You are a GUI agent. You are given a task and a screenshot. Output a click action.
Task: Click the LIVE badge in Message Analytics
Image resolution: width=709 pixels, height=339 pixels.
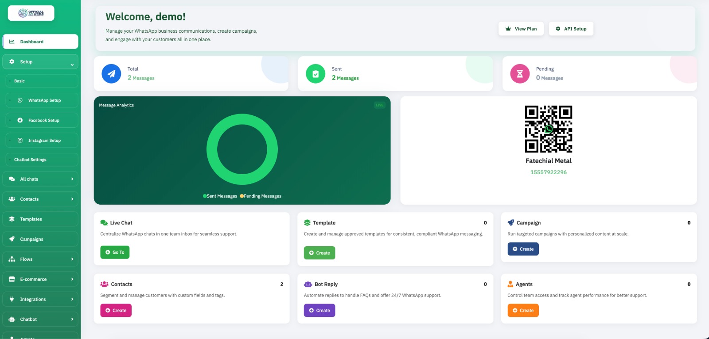(x=380, y=105)
